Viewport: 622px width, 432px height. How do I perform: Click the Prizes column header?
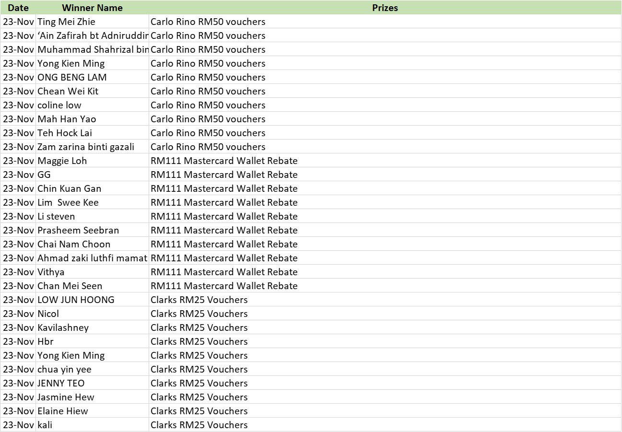point(385,8)
